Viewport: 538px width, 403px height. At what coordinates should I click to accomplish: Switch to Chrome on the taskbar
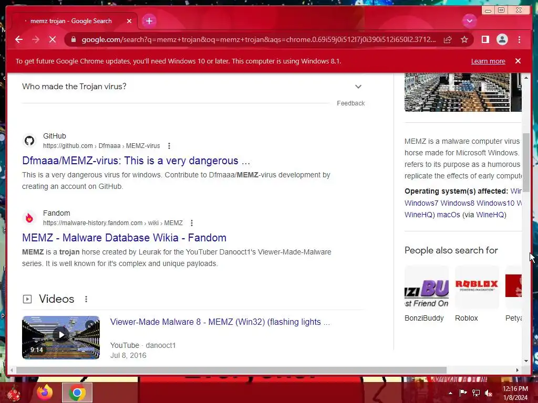pyautogui.click(x=77, y=393)
